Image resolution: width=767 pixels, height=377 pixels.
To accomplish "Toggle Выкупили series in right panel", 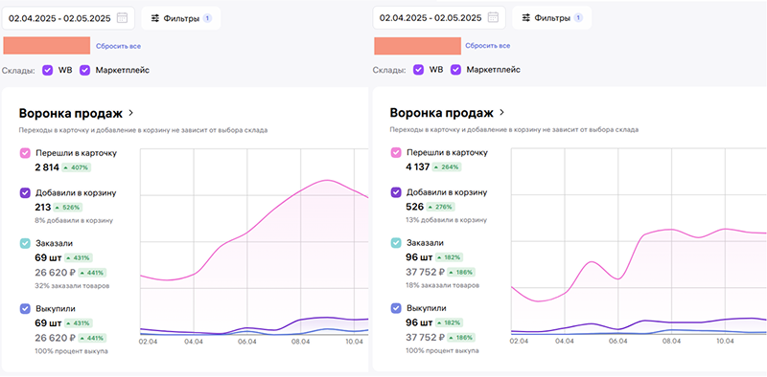I will click(x=395, y=308).
